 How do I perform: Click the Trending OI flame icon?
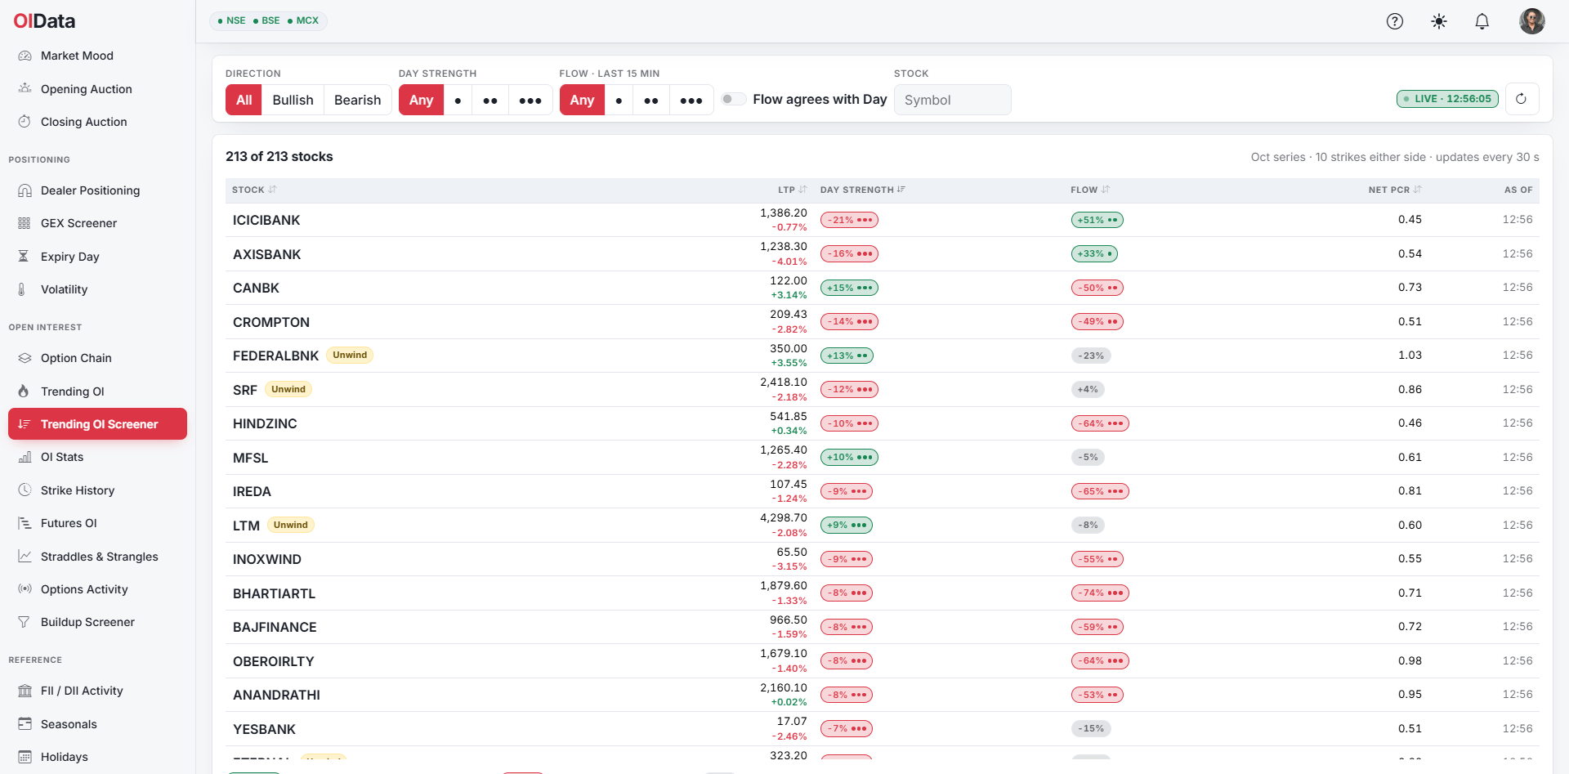pos(24,391)
